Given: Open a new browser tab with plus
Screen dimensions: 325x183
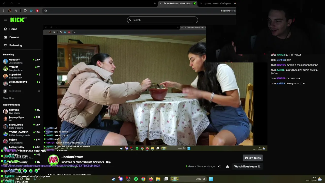Looking at the screenshot, I should click(155, 3).
